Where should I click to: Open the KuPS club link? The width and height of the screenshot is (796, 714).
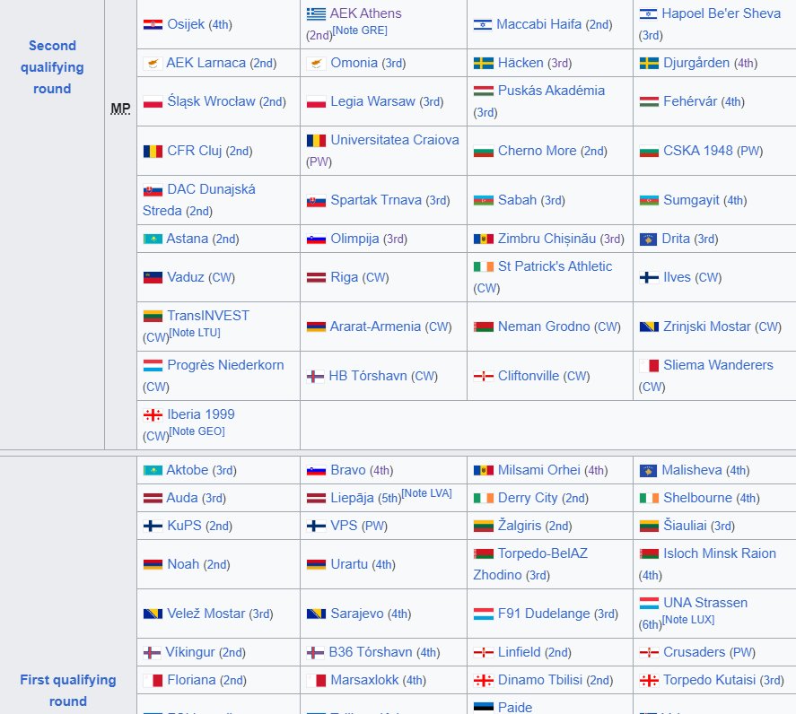point(184,526)
